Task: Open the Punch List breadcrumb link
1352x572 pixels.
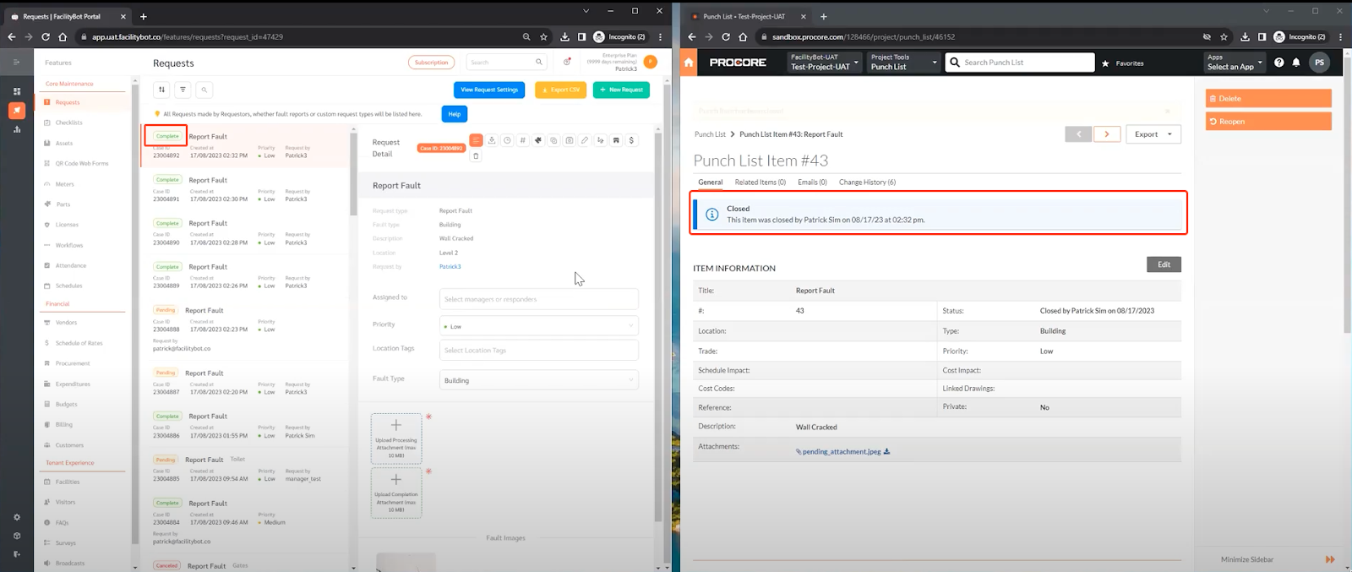Action: coord(710,134)
